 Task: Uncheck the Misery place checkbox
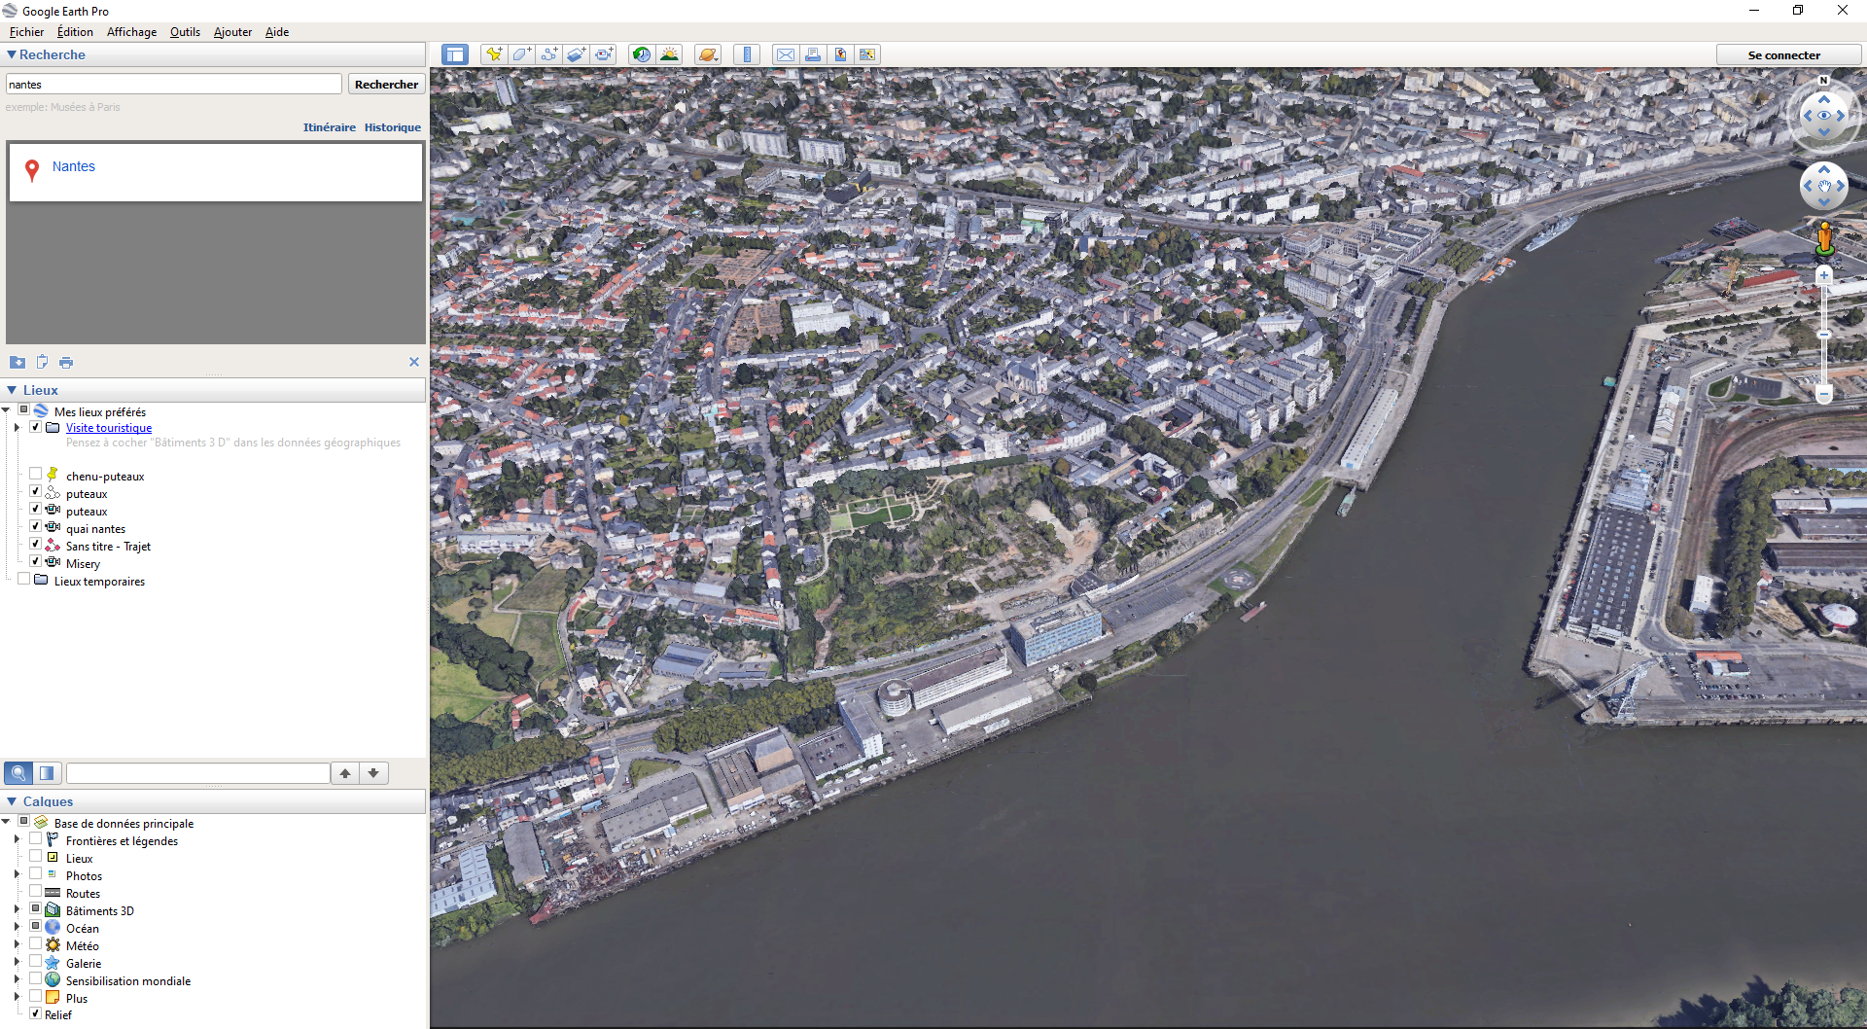tap(36, 562)
